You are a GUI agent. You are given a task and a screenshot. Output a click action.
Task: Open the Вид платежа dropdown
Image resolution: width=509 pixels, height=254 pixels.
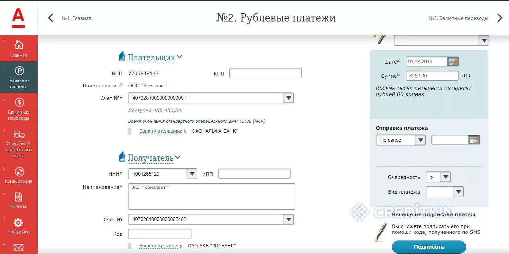point(444,192)
